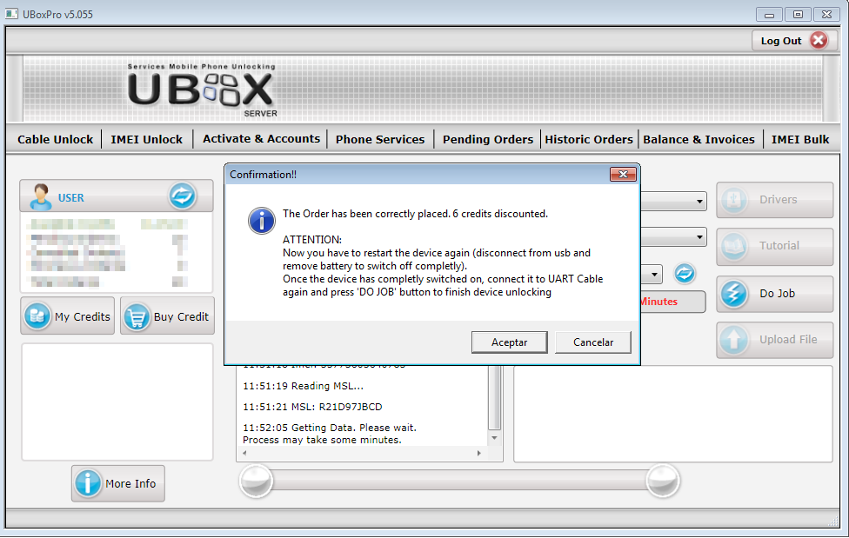Click the progress bar left knob
849x538 pixels.
pos(256,480)
